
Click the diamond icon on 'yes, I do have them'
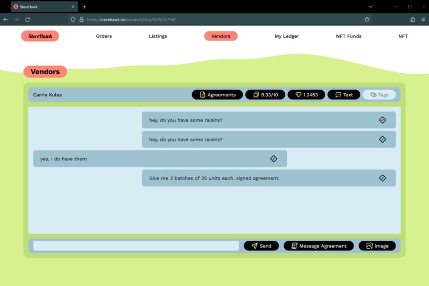coord(274,159)
